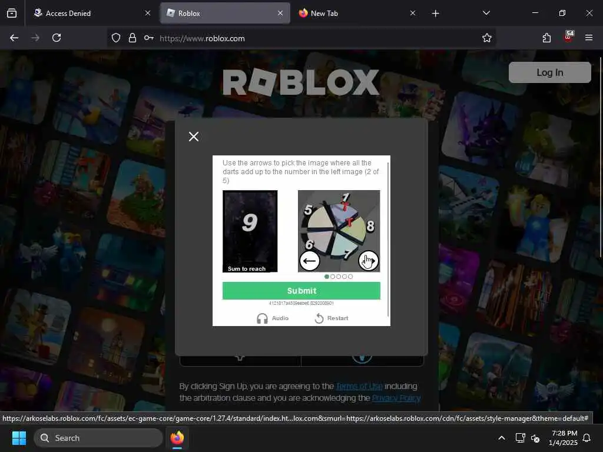Select the last image pagination dot
The image size is (603, 452).
point(350,277)
